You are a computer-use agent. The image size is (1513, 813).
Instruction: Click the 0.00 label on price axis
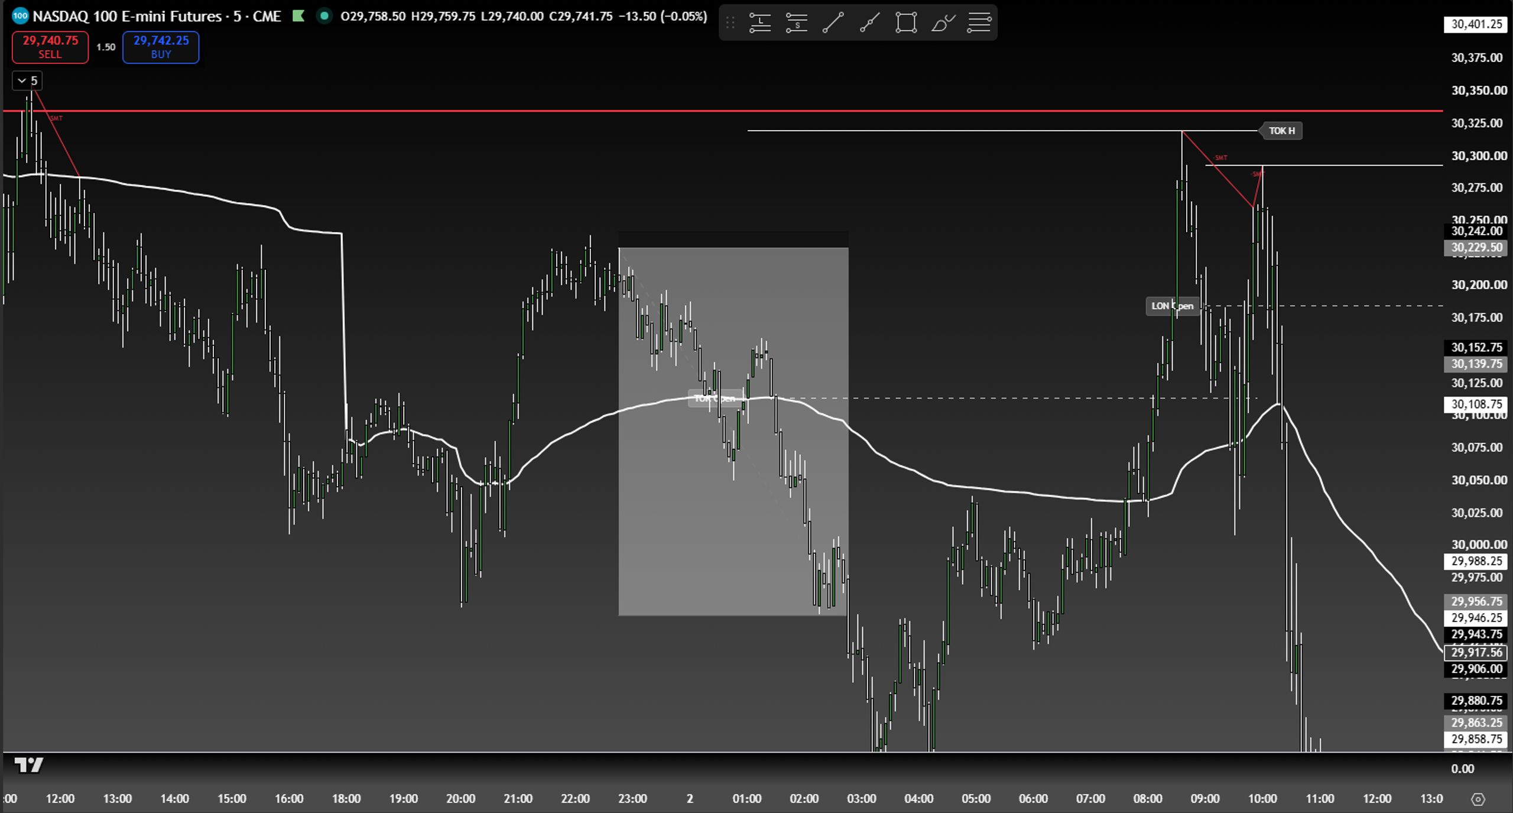1463,769
